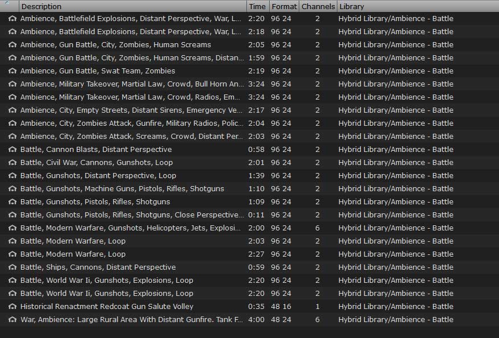Image resolution: width=499 pixels, height=338 pixels.
Task: Click headphone icon for Battle, Gunshots, Machine Guns row
Action: tap(12, 189)
